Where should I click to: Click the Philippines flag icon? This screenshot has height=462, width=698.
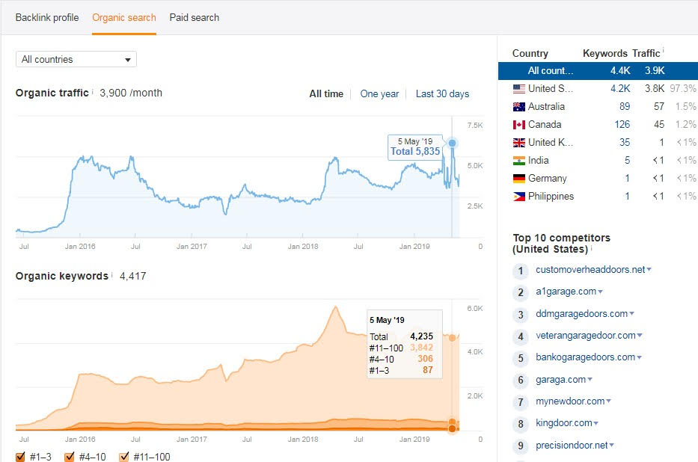[518, 197]
